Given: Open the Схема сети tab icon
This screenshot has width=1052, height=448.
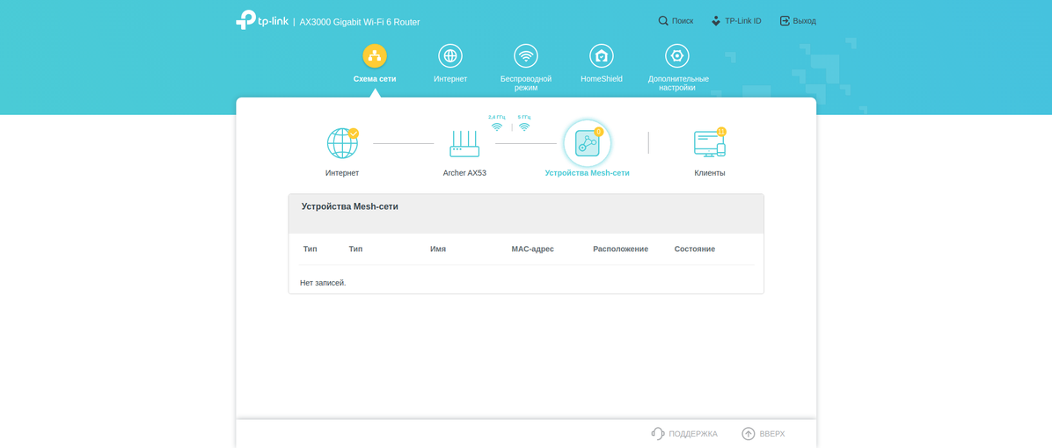Looking at the screenshot, I should click(x=375, y=56).
